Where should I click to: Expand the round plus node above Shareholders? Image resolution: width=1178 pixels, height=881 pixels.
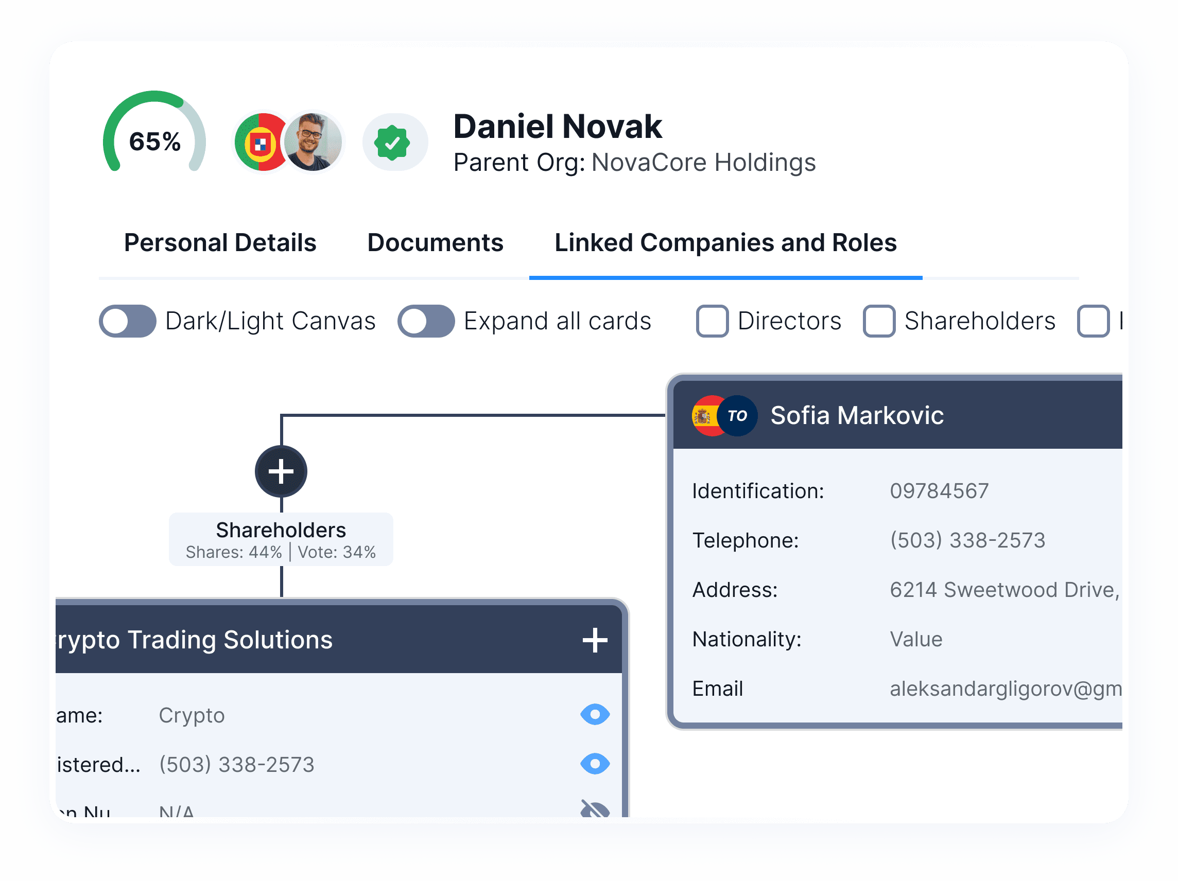[x=281, y=472]
